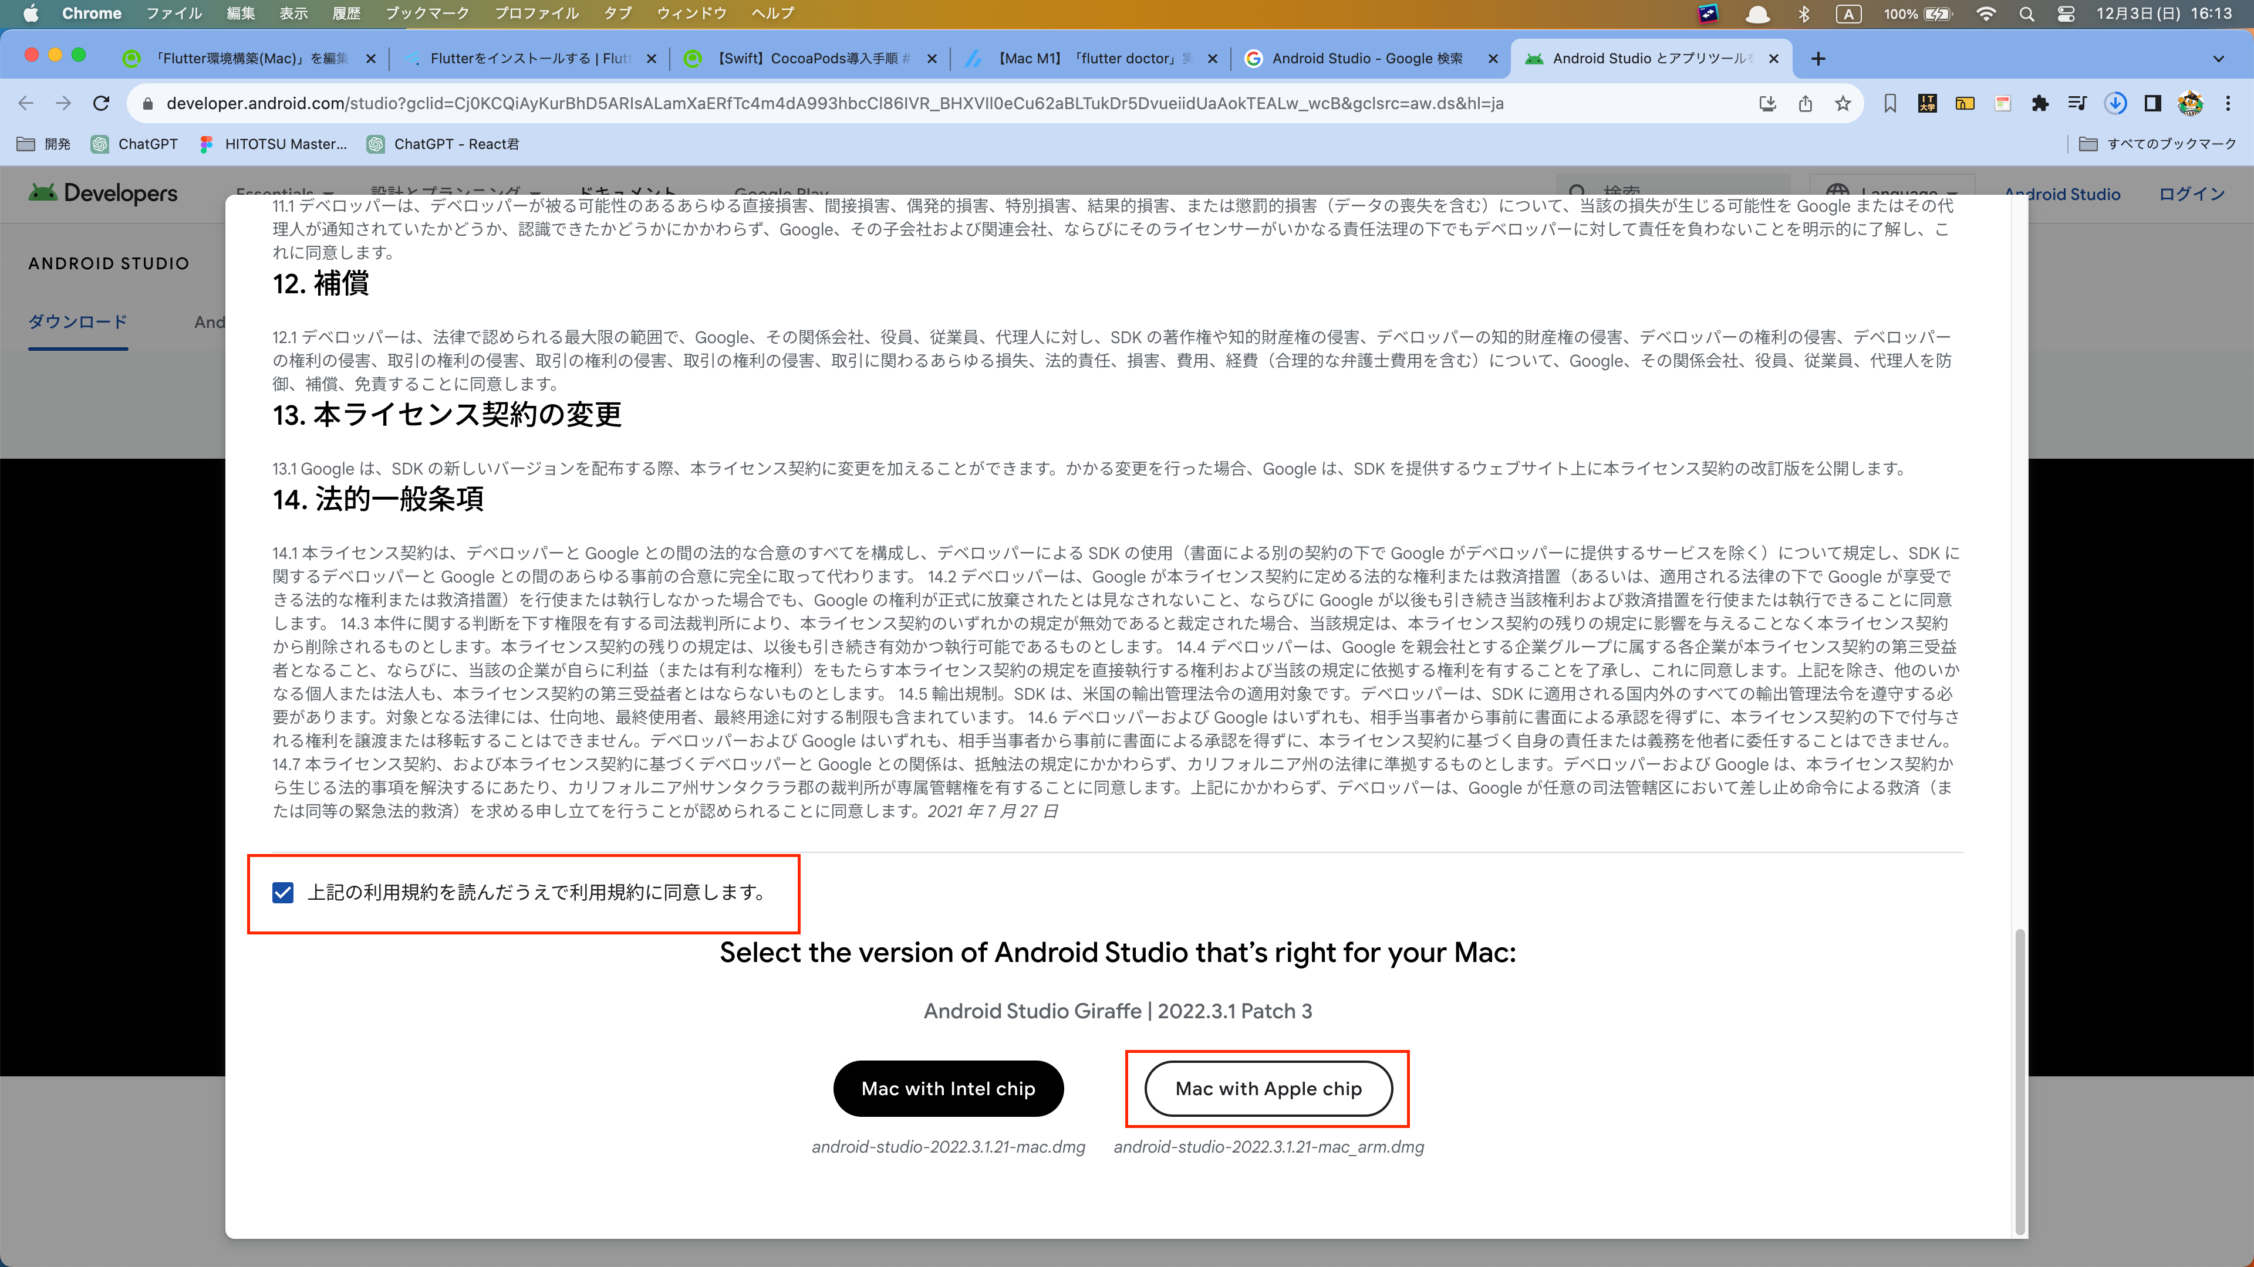Open the browser profile avatar icon
Viewport: 2254px width, 1267px height.
point(2190,103)
